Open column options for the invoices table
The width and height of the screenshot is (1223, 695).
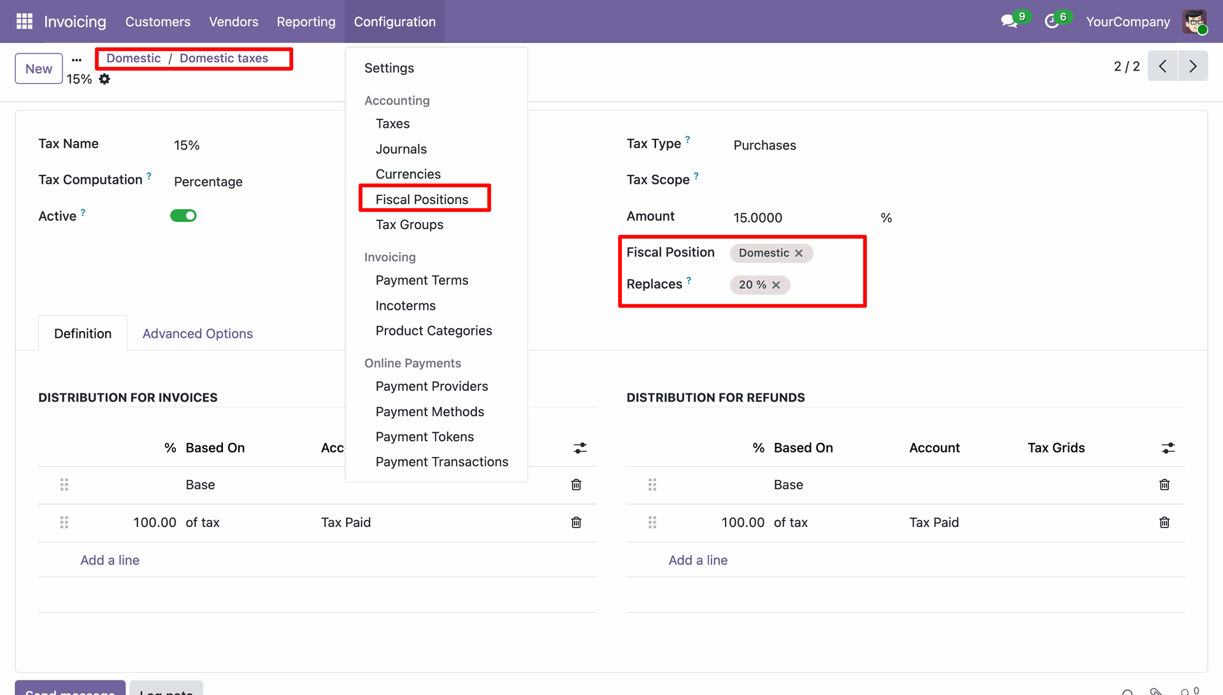[x=580, y=448]
